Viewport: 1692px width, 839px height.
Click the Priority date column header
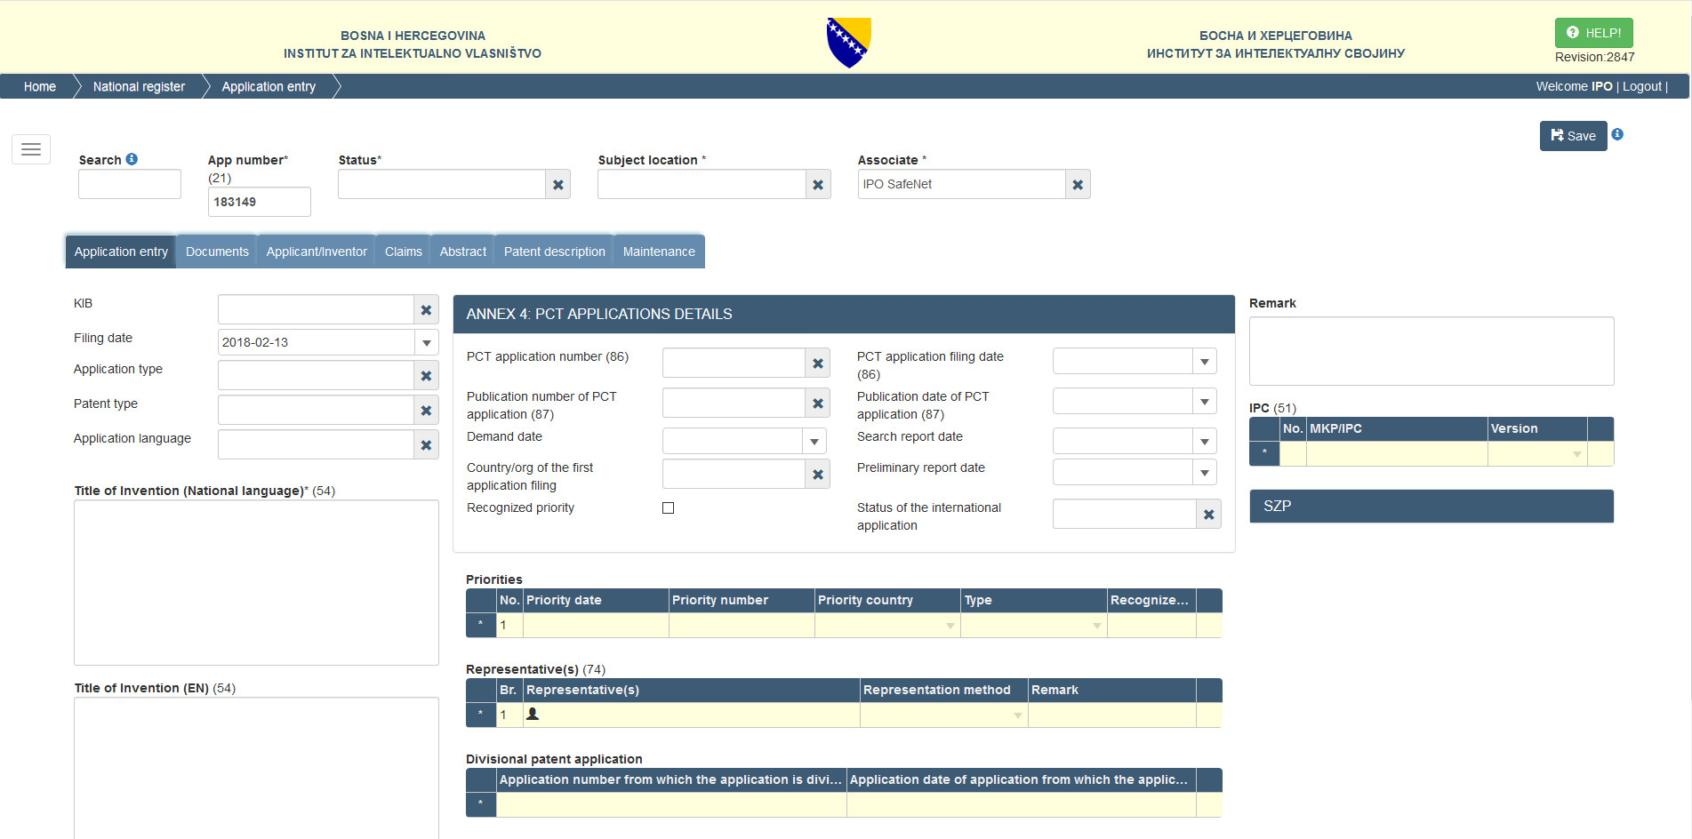pyautogui.click(x=596, y=600)
